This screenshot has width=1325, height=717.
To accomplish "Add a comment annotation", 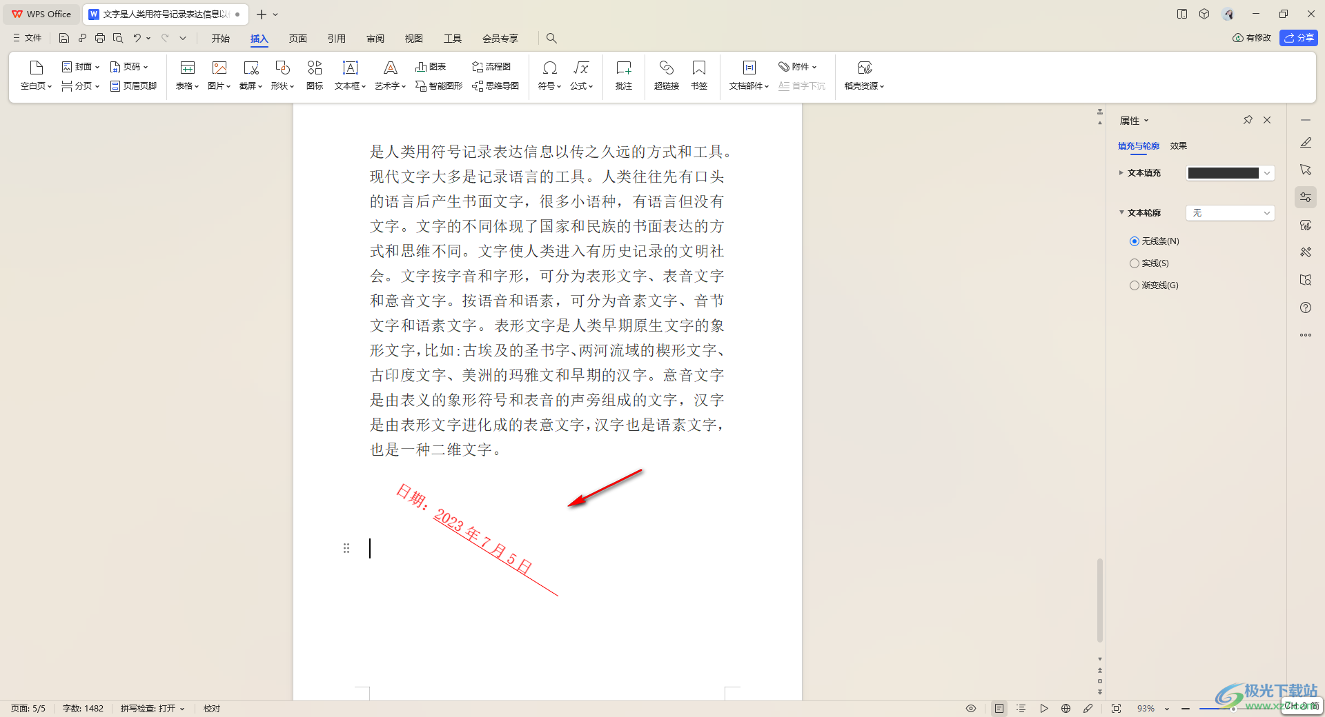I will pyautogui.click(x=624, y=76).
